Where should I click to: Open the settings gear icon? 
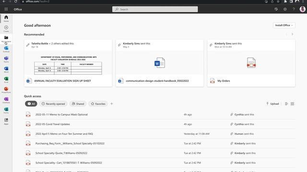(x=285, y=9)
